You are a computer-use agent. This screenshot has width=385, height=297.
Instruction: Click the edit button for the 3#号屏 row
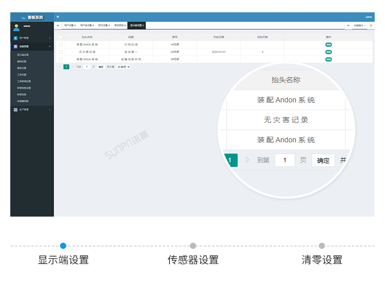tap(329, 59)
